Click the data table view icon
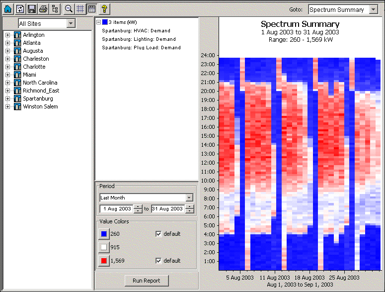The image size is (385, 292). (x=91, y=9)
